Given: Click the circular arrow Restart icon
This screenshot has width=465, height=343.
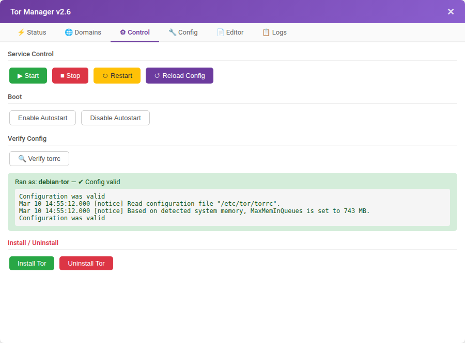Looking at the screenshot, I should point(105,76).
